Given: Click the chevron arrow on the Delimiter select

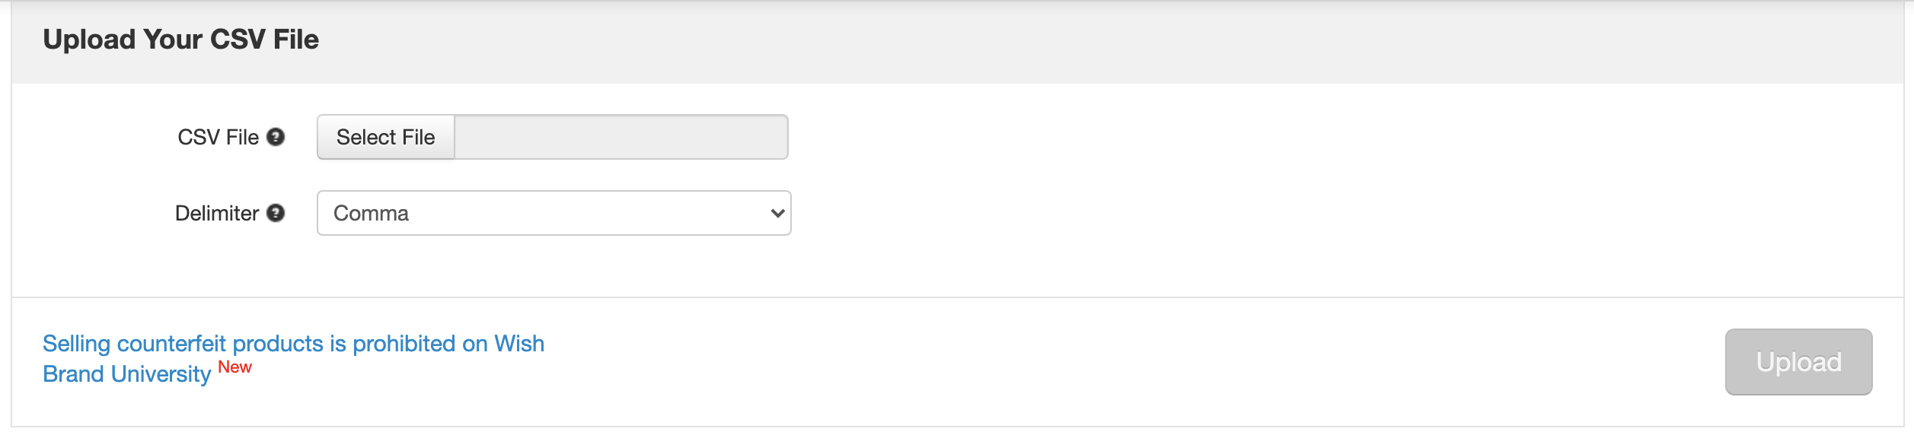Looking at the screenshot, I should point(777,213).
